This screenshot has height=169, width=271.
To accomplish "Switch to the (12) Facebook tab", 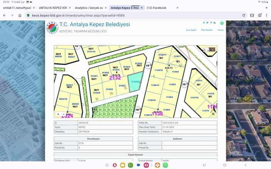I will tap(156, 7).
